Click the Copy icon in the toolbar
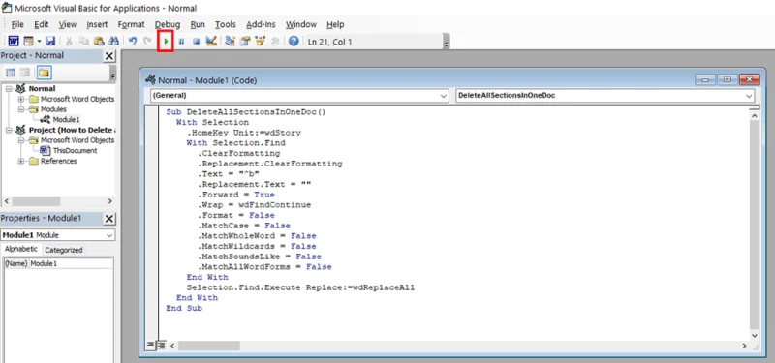Viewport: 775px width, 363px height. point(84,42)
